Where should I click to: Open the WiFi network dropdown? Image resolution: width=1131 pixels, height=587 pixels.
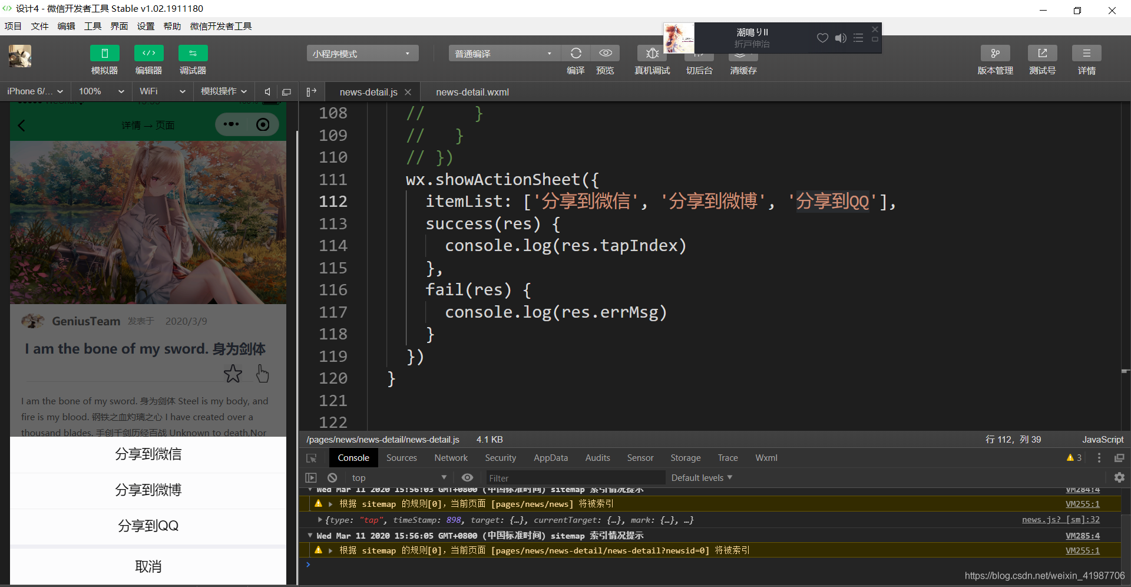coord(162,91)
